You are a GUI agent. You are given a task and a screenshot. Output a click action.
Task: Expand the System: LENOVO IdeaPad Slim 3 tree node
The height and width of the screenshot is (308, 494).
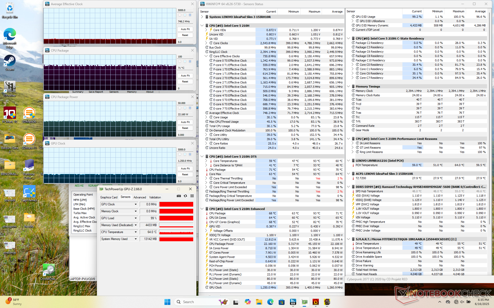point(202,17)
